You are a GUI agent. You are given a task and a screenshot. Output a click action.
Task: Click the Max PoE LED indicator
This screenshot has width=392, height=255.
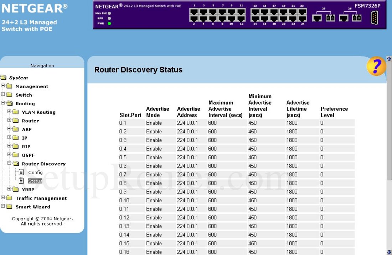pos(109,13)
